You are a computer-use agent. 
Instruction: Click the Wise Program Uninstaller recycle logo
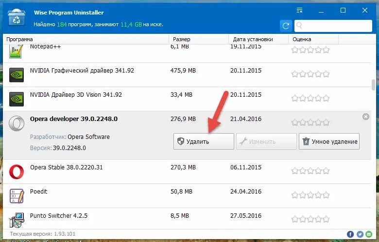point(17,17)
